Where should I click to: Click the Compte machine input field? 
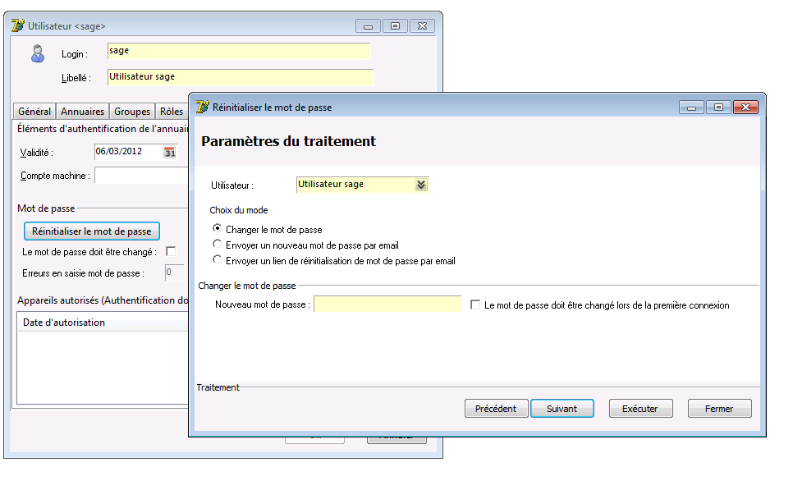point(141,176)
